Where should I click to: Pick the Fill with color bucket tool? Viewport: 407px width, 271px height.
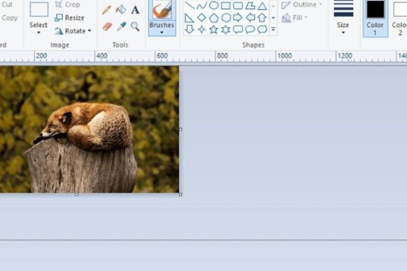121,10
